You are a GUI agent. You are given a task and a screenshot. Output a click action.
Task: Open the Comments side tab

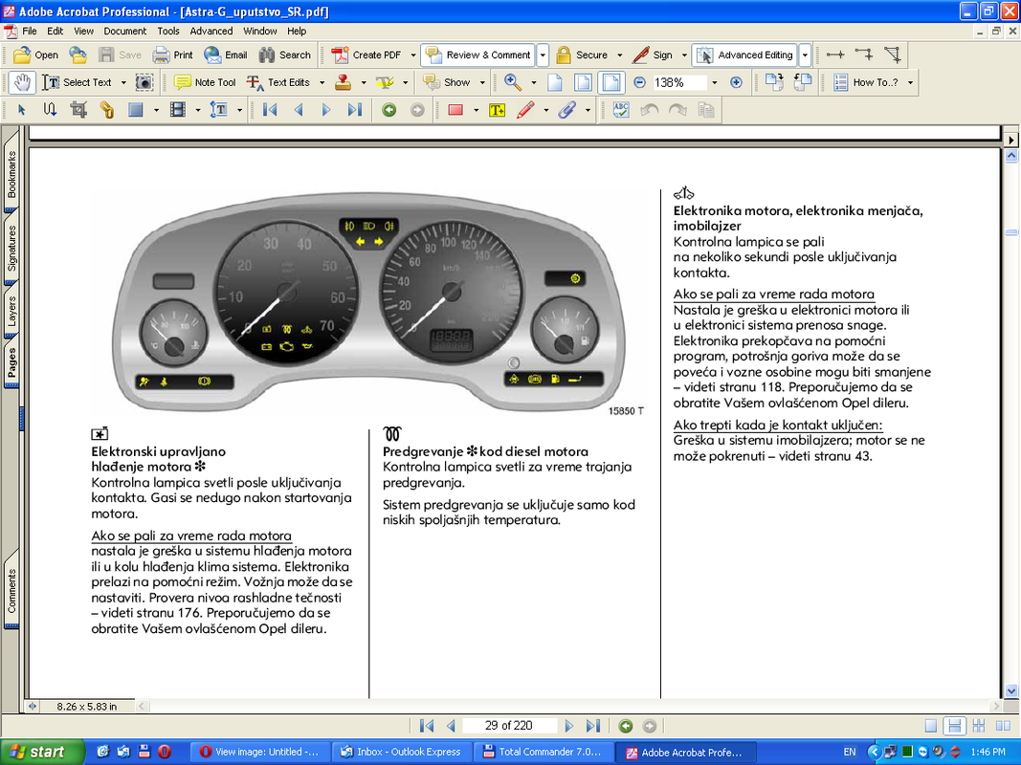click(x=11, y=591)
